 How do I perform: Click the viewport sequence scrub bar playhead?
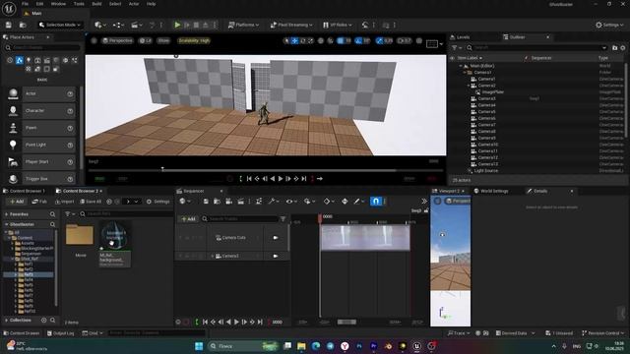coord(162,169)
